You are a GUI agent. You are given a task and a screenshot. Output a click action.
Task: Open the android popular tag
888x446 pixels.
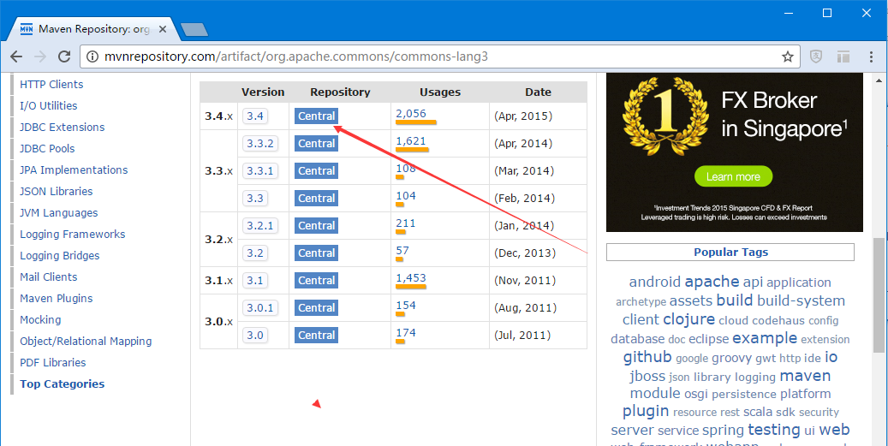pos(655,282)
